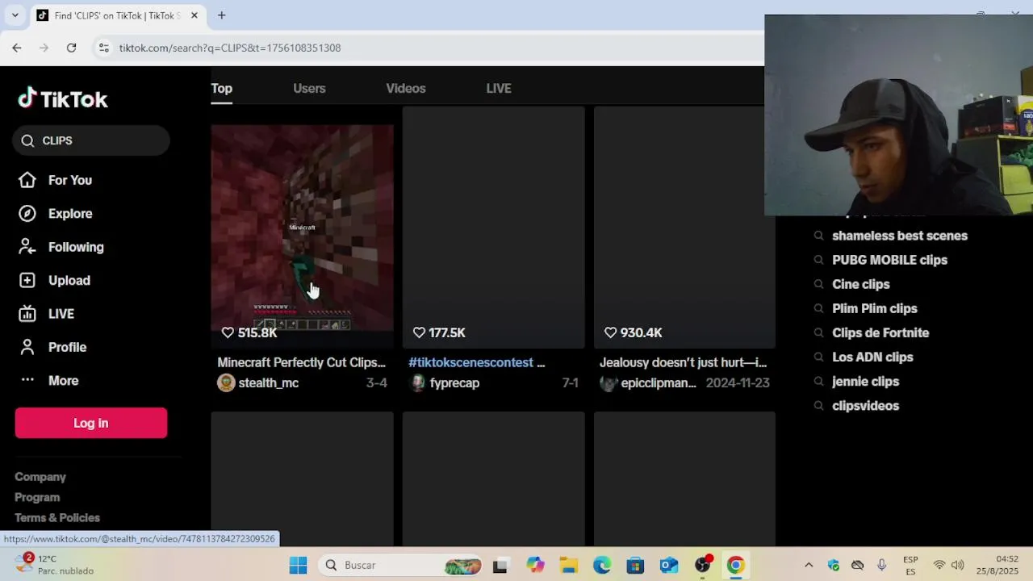The height and width of the screenshot is (581, 1033).
Task: Open the epicclipman username link
Action: tap(659, 382)
